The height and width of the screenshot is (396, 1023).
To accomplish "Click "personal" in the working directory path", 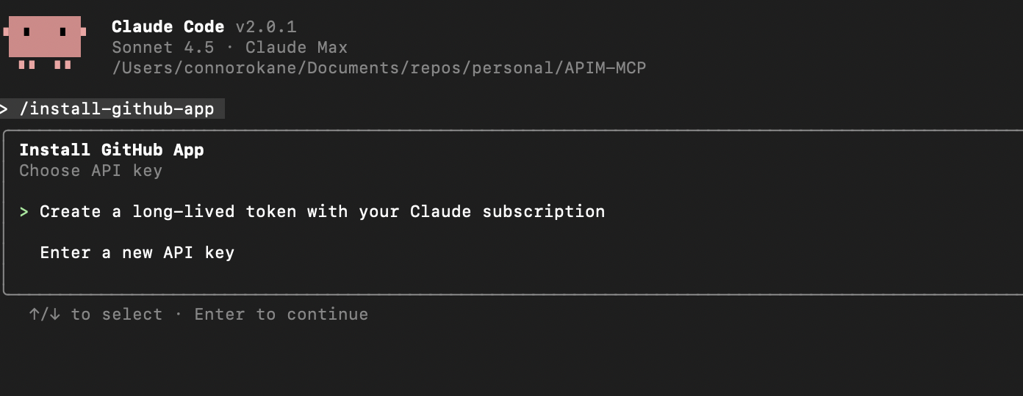I will point(514,68).
